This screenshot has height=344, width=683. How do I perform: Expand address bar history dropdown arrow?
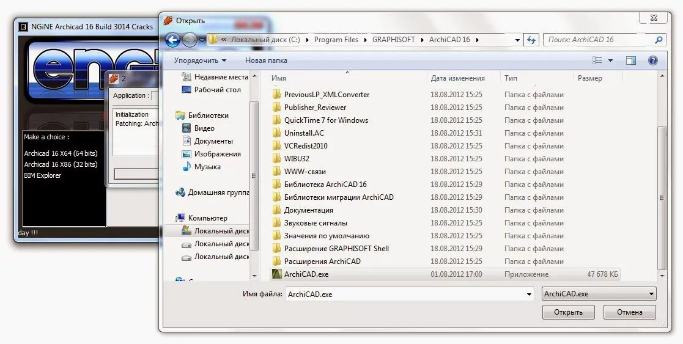(x=517, y=40)
